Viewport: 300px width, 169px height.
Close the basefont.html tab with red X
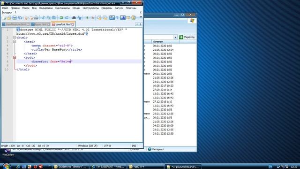point(73,24)
